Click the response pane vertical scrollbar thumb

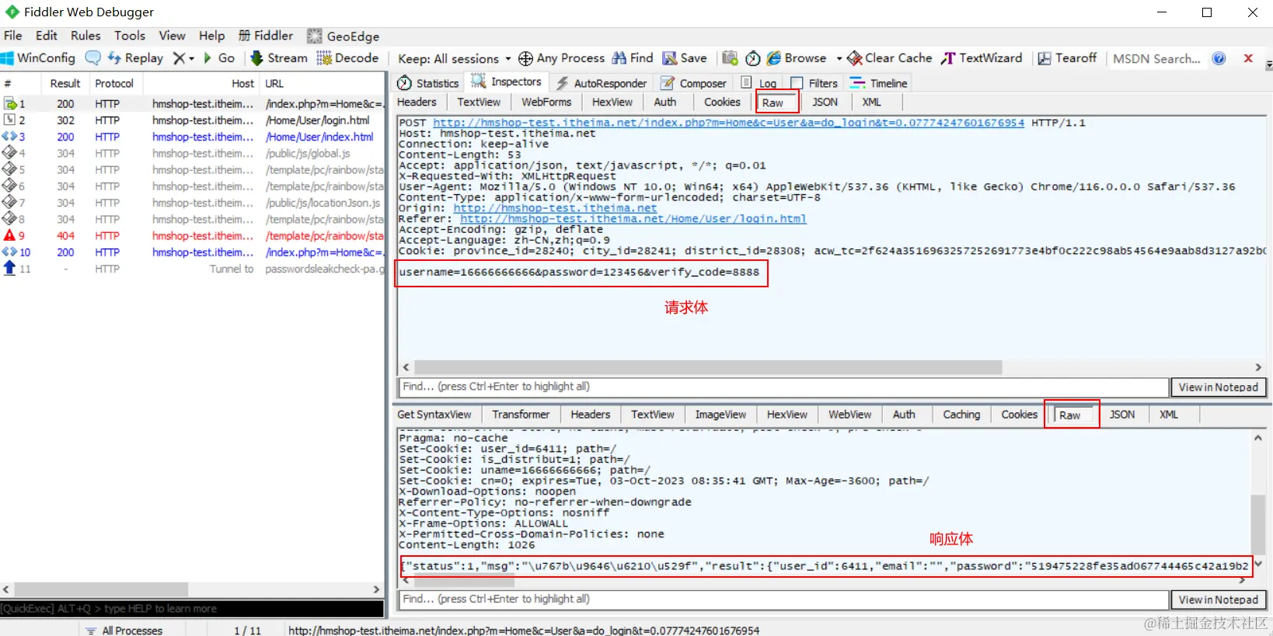click(x=1257, y=523)
